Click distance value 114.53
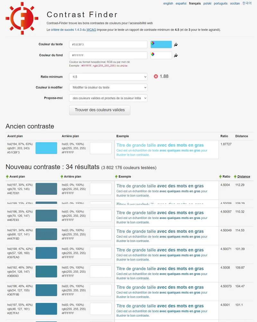The image size is (257, 322). 240,231
